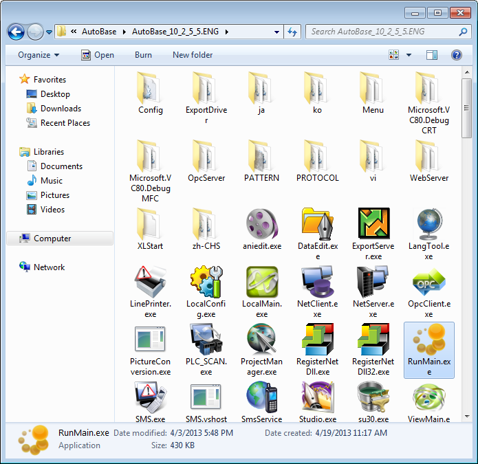Click the AutoBase breadcrumb segment

coord(99,32)
